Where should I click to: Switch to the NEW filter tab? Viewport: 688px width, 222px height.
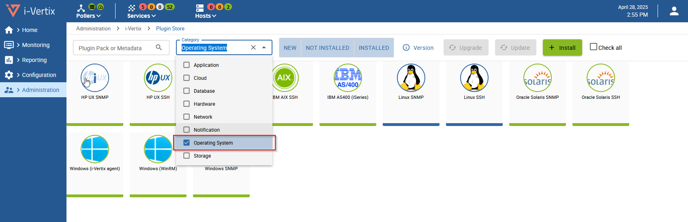pyautogui.click(x=290, y=48)
